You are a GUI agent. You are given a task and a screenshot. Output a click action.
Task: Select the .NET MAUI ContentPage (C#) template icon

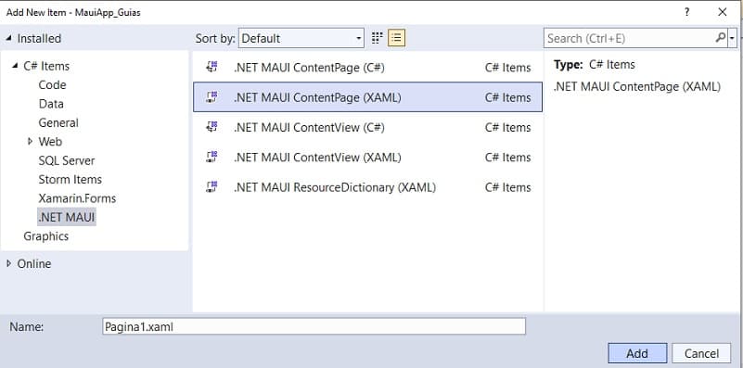pos(211,67)
